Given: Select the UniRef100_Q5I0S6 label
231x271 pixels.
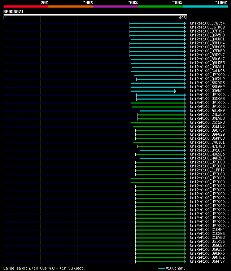Looking at the screenshot, I should 207,242.
